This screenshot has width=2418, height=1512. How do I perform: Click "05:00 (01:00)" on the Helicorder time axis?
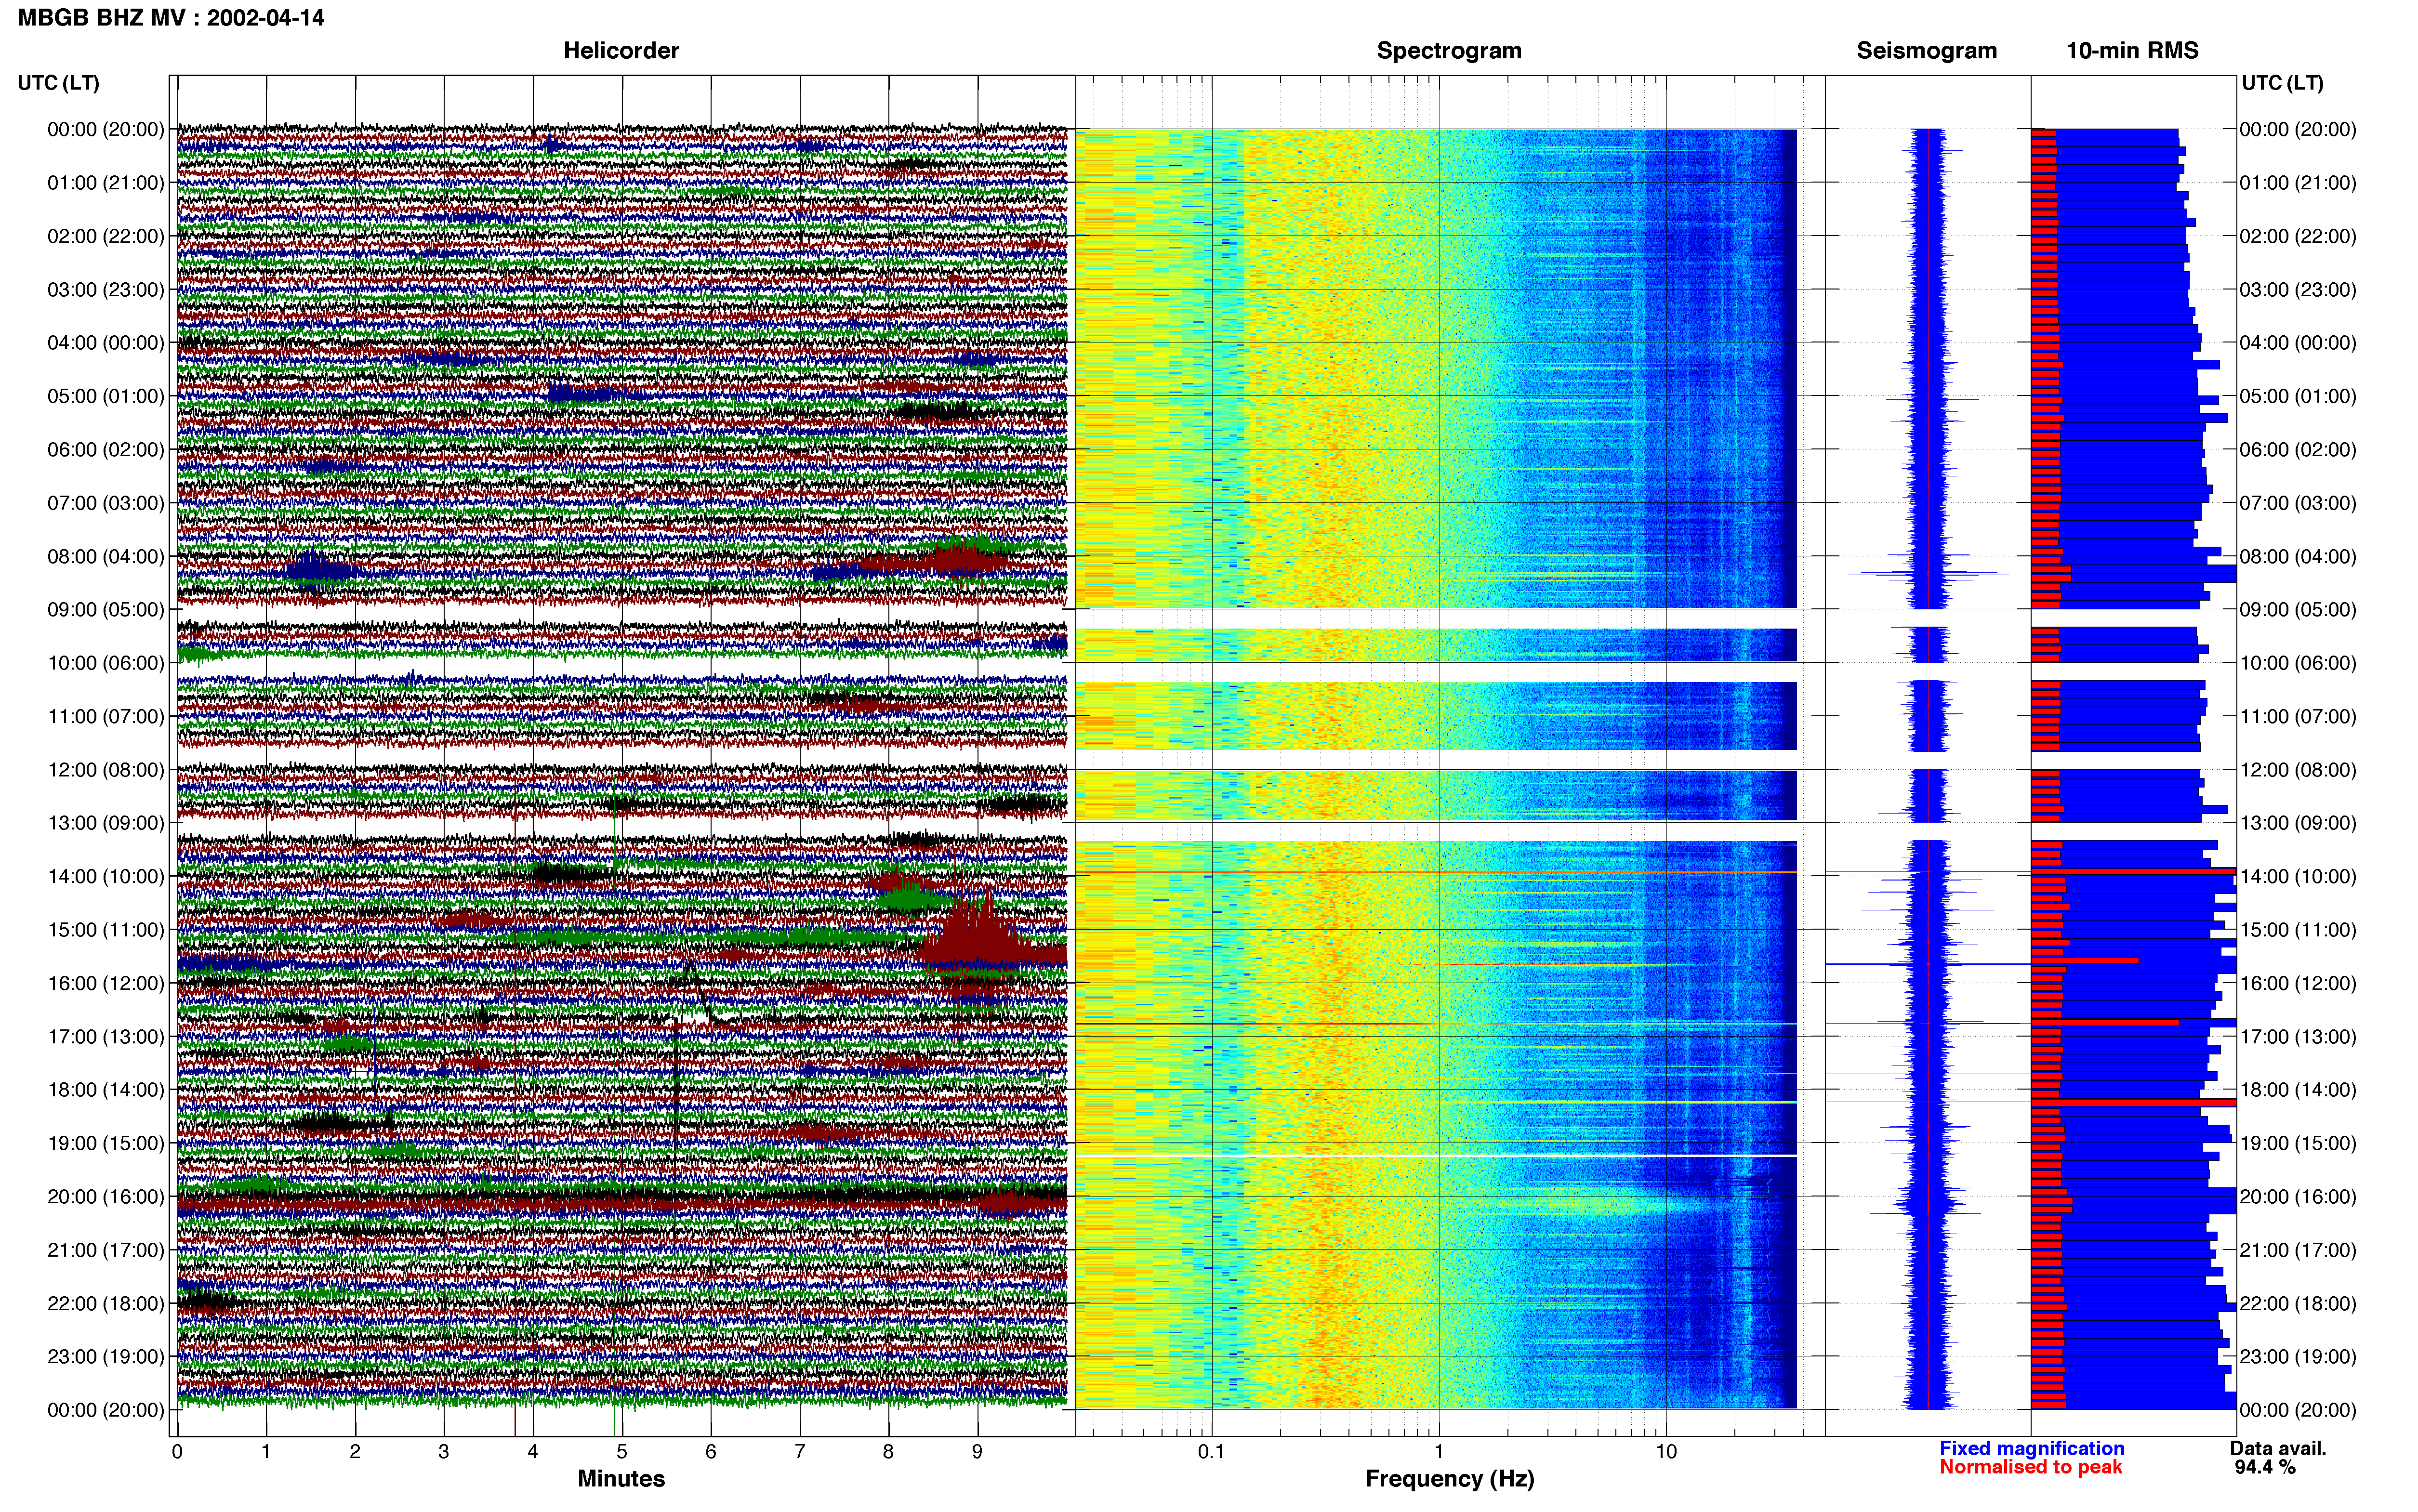106,396
